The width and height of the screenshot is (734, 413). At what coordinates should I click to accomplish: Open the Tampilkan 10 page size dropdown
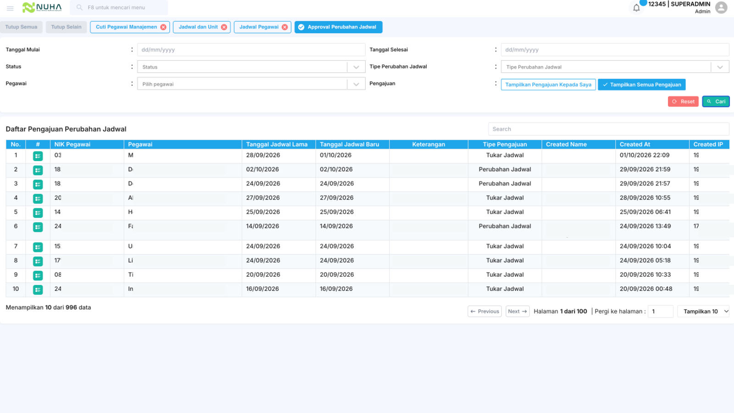[x=703, y=311]
